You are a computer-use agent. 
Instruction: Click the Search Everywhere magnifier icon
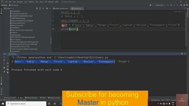pos(181,5)
